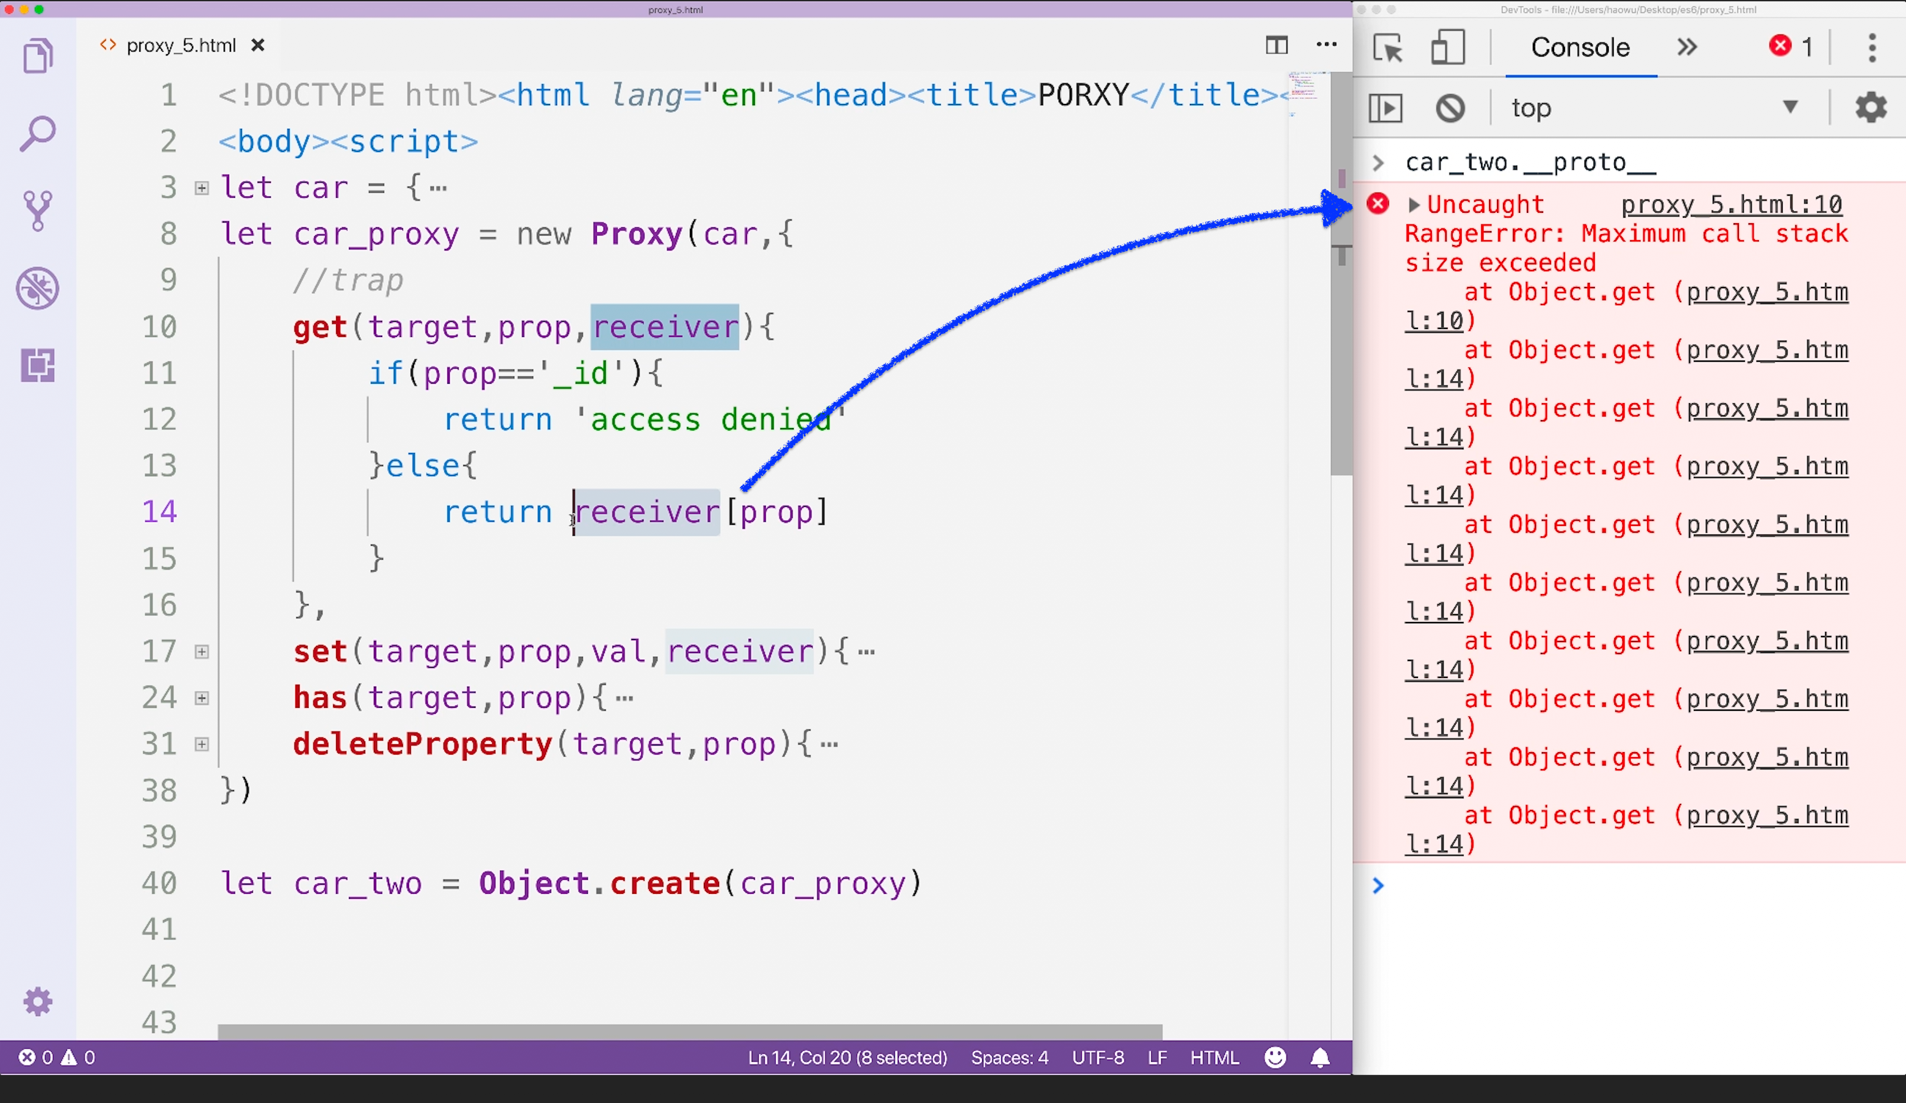Toggle the device toolbar in DevTools
1906x1103 pixels.
coord(1447,47)
